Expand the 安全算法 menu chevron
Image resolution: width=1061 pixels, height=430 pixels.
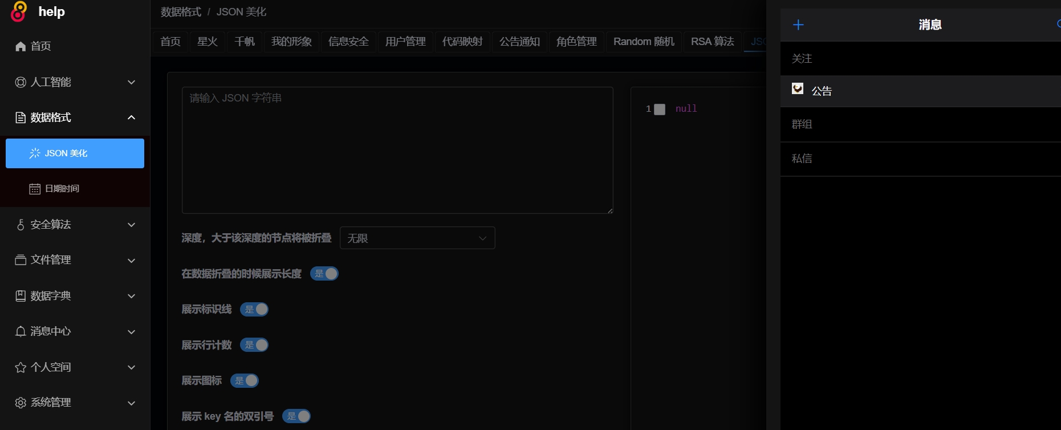coord(132,225)
